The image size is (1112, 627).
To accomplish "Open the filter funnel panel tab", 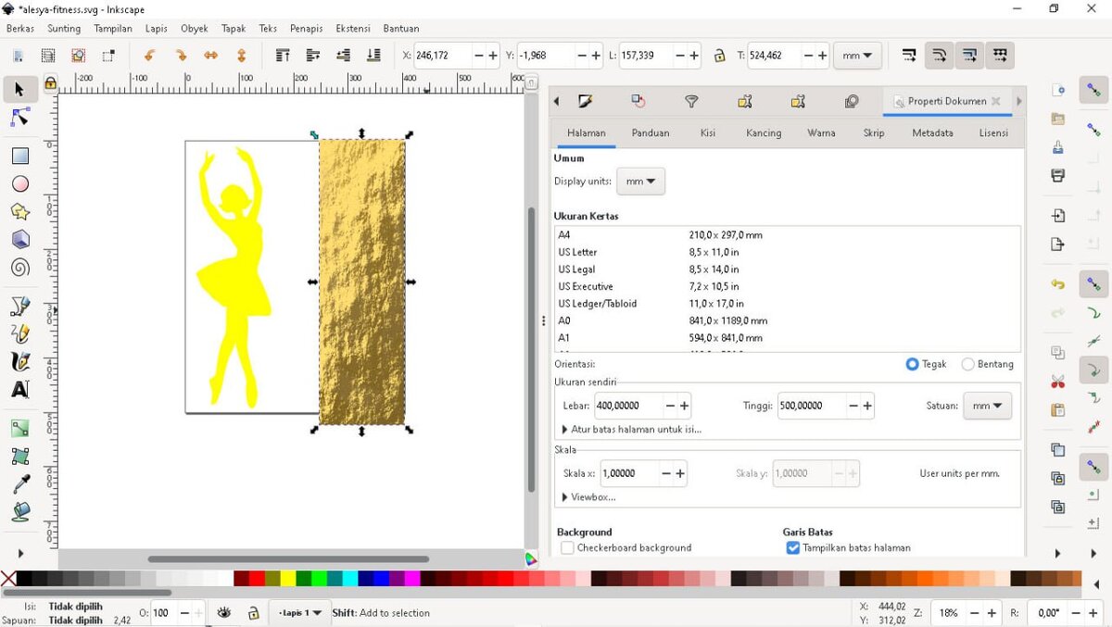I will 691,101.
